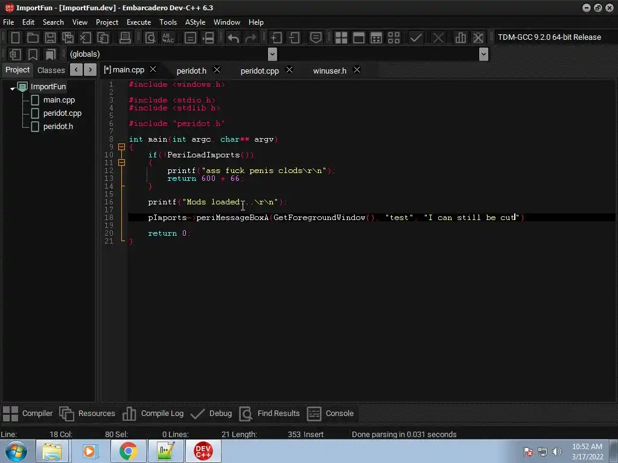Switch to the peridot.cpp editor tab
This screenshot has width=618, height=463.
pos(260,71)
